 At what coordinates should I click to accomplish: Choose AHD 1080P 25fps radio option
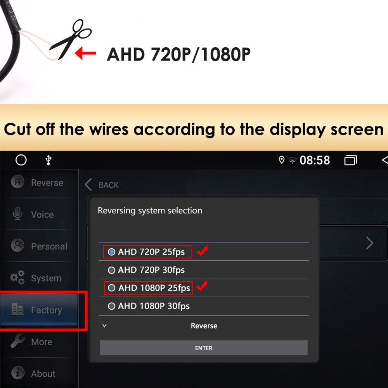(x=111, y=288)
